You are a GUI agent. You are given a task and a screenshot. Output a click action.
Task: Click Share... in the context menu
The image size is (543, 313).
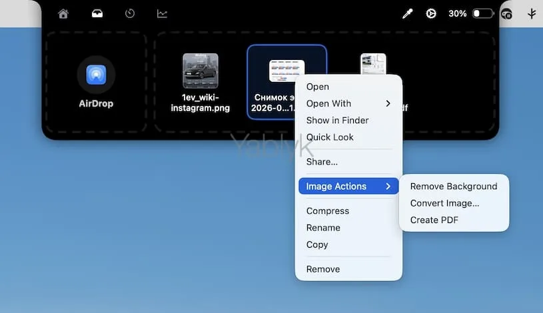(x=322, y=162)
